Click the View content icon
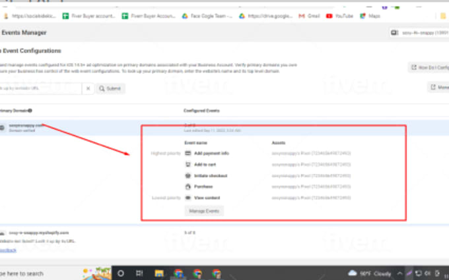 [188, 198]
